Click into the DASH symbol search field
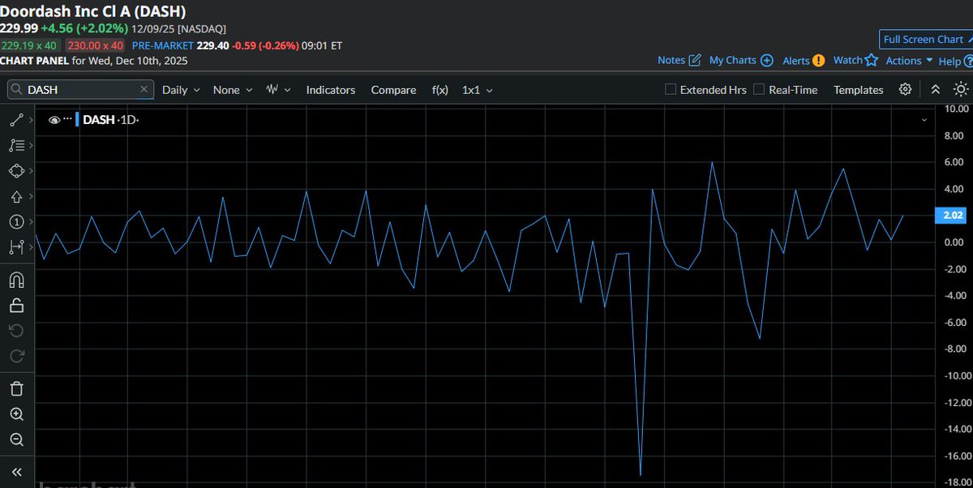This screenshot has height=488, width=973. [80, 90]
